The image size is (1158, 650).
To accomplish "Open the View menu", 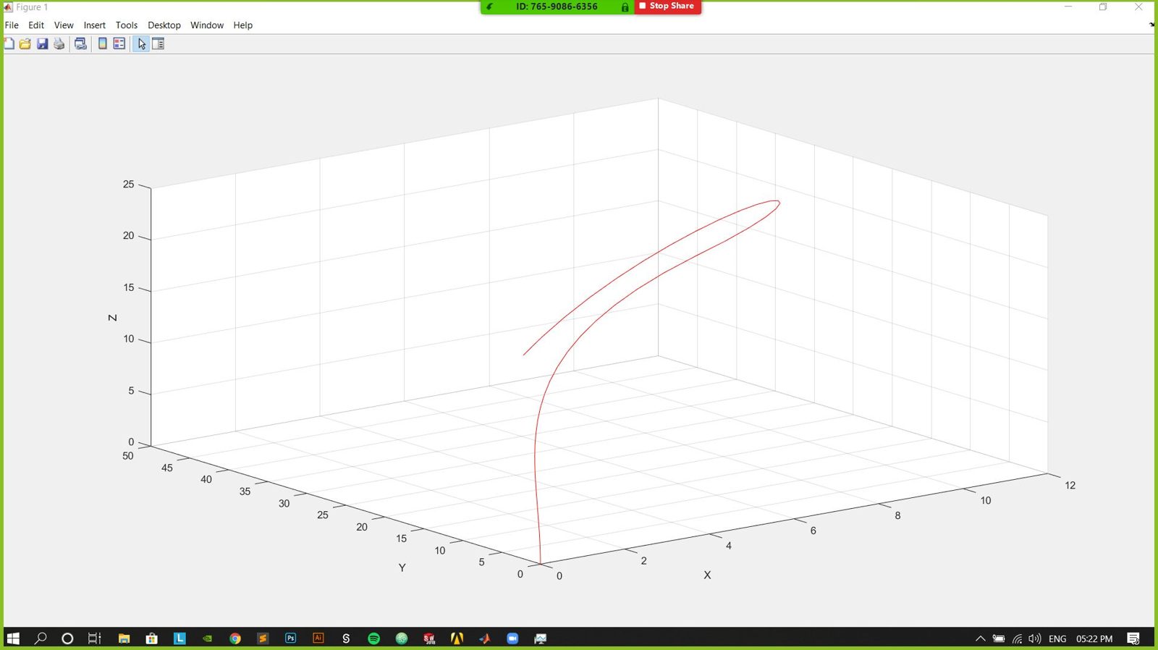I will (x=64, y=25).
